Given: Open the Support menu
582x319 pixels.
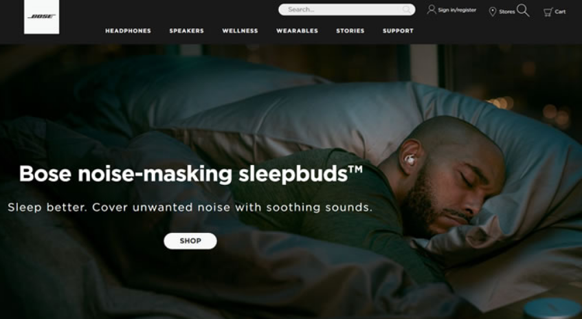Looking at the screenshot, I should pos(398,31).
